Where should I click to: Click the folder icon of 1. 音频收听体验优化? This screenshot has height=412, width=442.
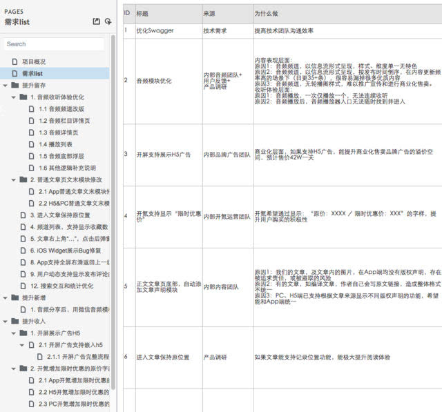click(23, 97)
